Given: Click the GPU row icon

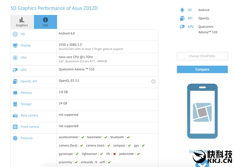Looking at the screenshot, I should click(15, 70).
